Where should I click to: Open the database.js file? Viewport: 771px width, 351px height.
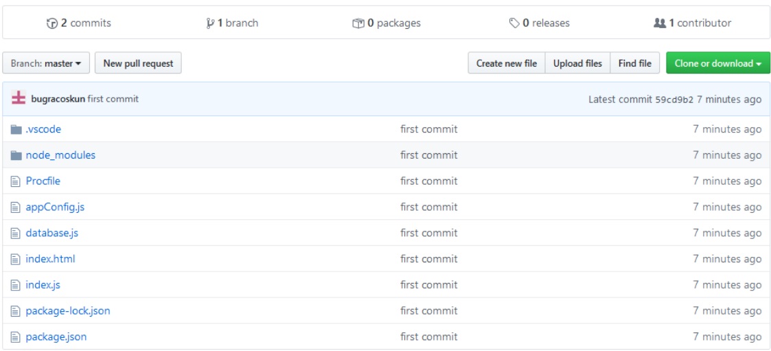51,233
